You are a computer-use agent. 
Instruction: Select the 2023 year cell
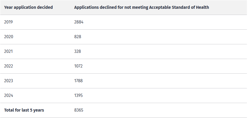(9, 81)
